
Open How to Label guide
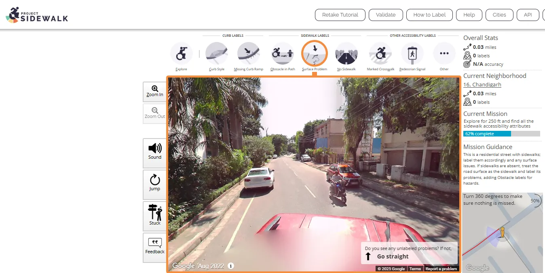(429, 15)
